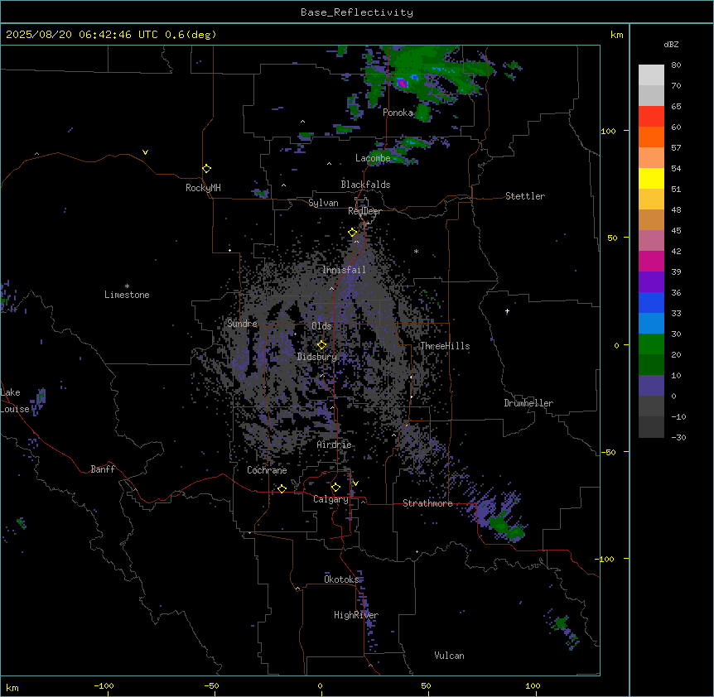The height and width of the screenshot is (697, 714).
Task: Click the -50 tick label on the bottom axis
Action: 211,685
